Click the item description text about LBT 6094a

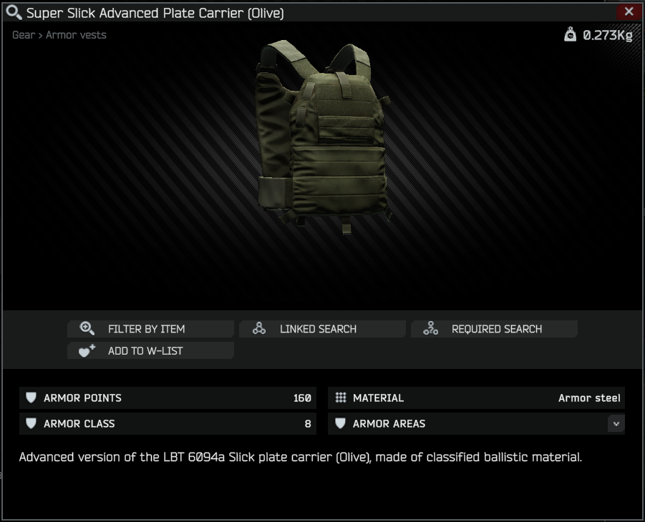tap(300, 457)
